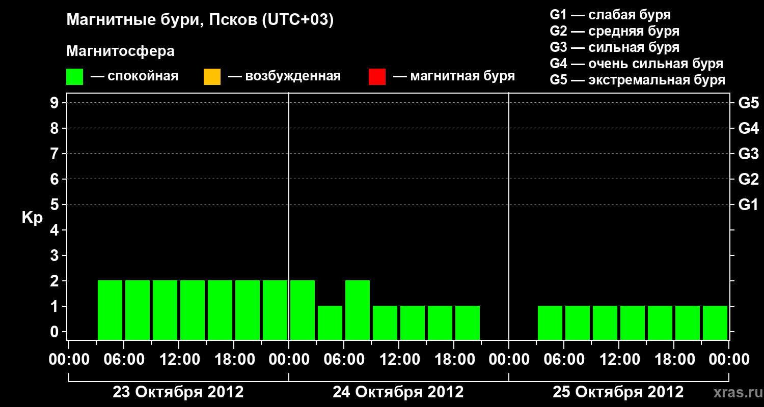Click the 'Kp' axis label

[x=32, y=218]
